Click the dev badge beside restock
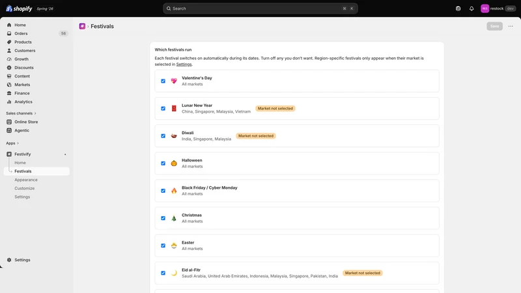The image size is (521, 293). (x=511, y=8)
